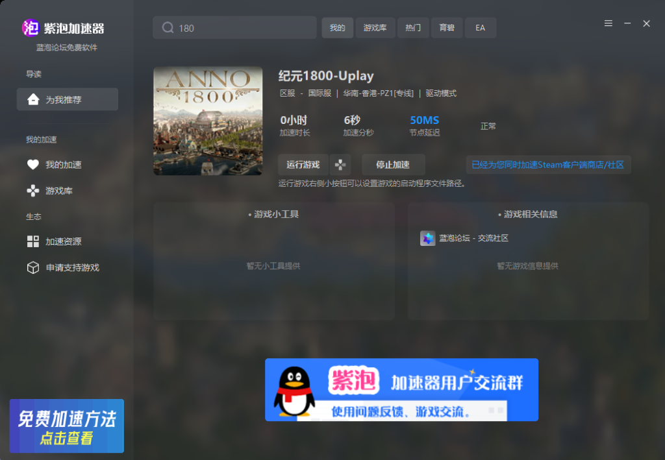Click the 50MS node latency value
This screenshot has width=665, height=460.
[425, 120]
